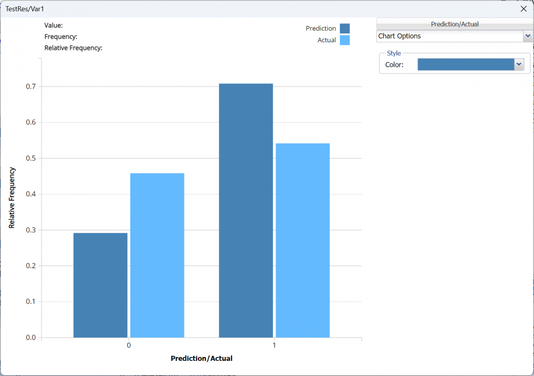Click the Frequency: readout label
The image size is (534, 376).
[61, 36]
